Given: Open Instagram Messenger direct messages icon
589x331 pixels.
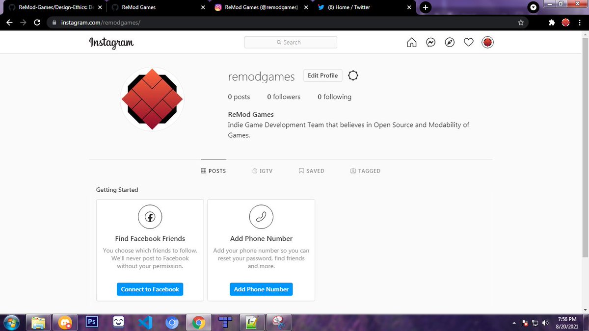Looking at the screenshot, I should point(430,43).
